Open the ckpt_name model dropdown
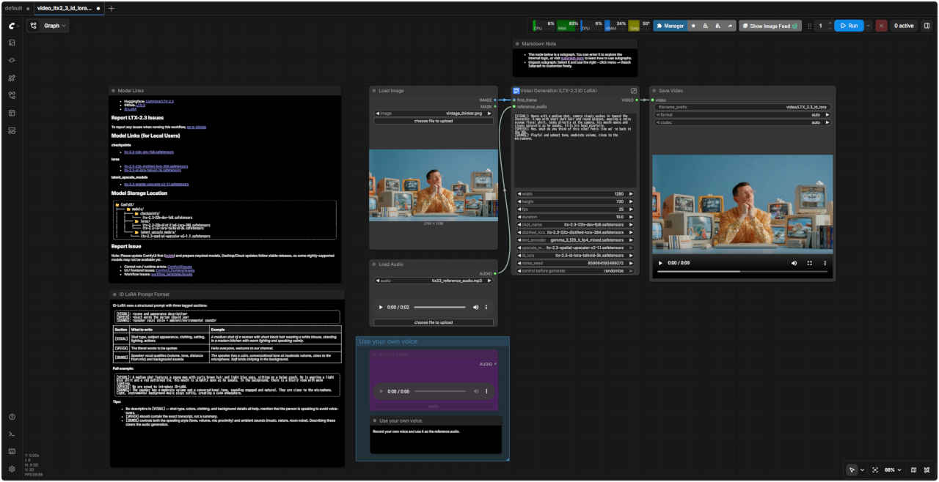This screenshot has width=939, height=482. click(x=575, y=224)
